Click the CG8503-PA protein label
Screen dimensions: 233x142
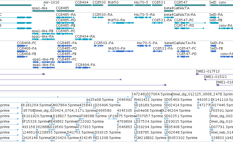pyautogui.click(x=104, y=43)
